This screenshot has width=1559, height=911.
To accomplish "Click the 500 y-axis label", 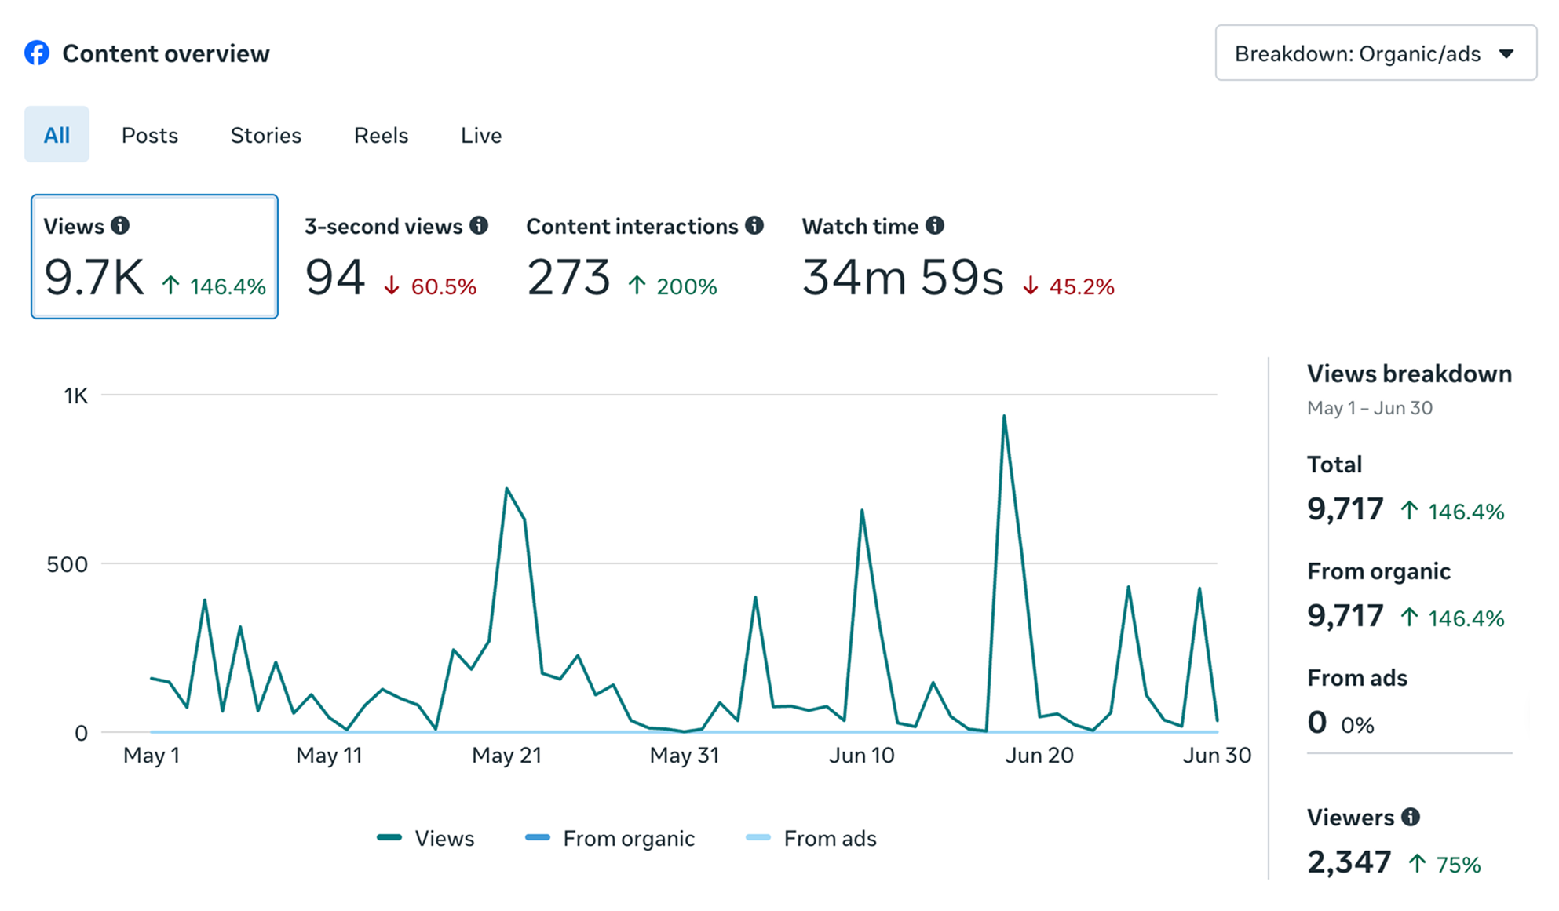I will pyautogui.click(x=68, y=565).
